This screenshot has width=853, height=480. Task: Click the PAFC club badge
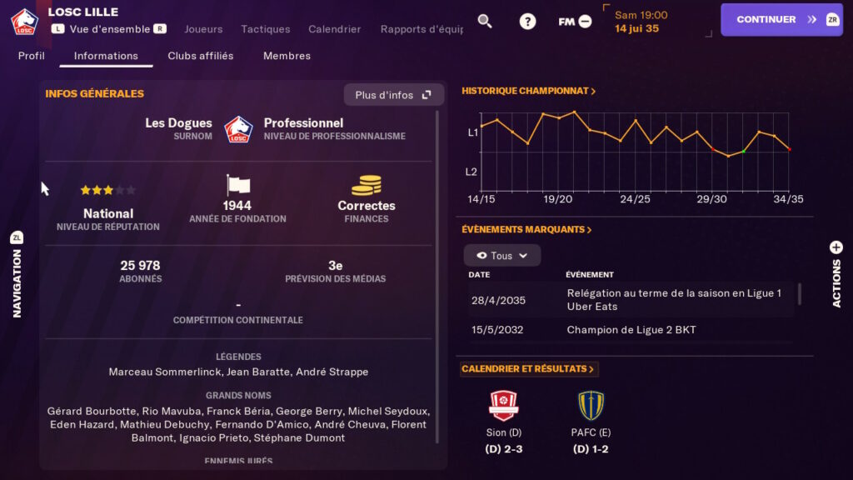pyautogui.click(x=591, y=406)
